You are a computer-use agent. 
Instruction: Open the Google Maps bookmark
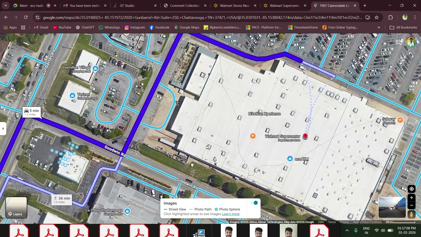[186, 27]
